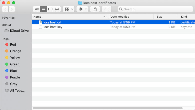Click the magnifier icon in Search
The height and width of the screenshot is (110, 195).
click(x=121, y=9)
